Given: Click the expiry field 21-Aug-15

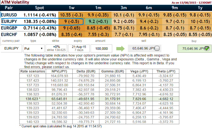Looking at the screenshot, I should pyautogui.click(x=79, y=48).
